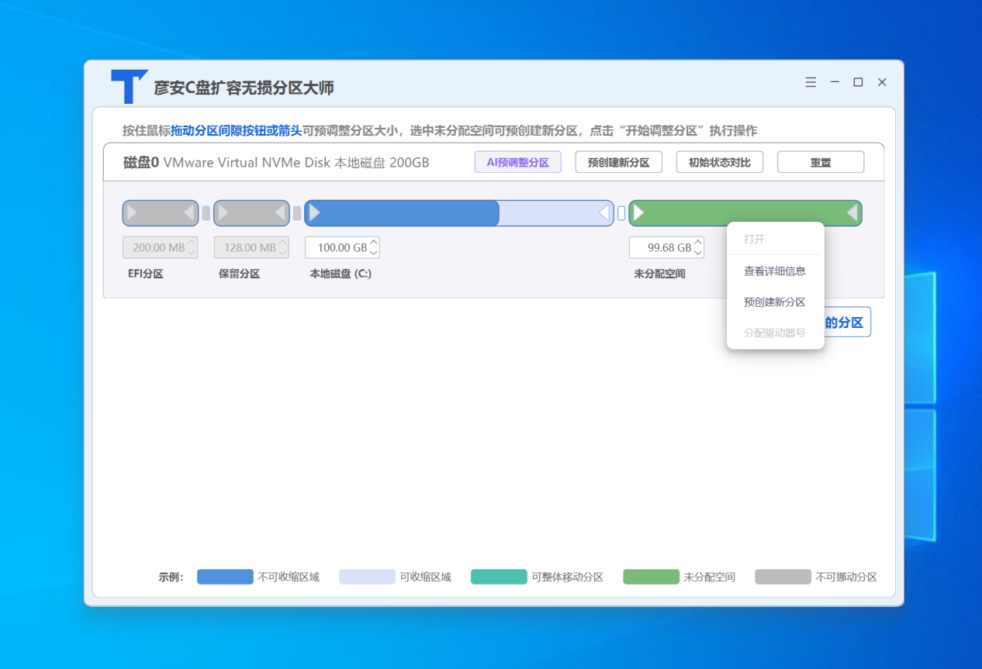The image size is (982, 669).
Task: Choose 预创建新分区 in the context menu
Action: 775,302
